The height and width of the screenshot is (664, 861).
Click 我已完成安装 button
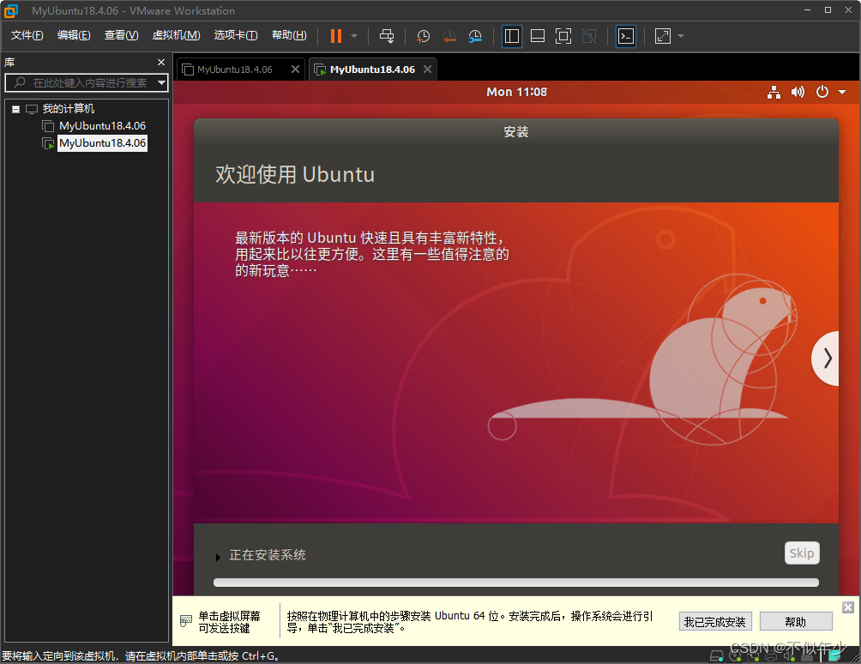tap(715, 622)
